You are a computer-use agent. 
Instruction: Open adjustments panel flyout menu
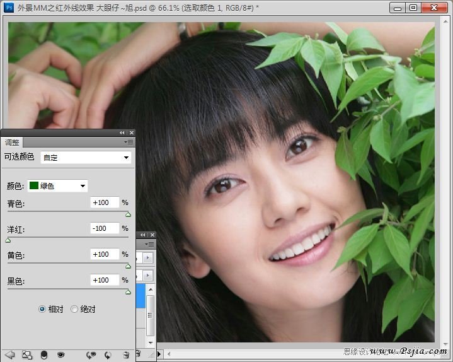point(129,142)
